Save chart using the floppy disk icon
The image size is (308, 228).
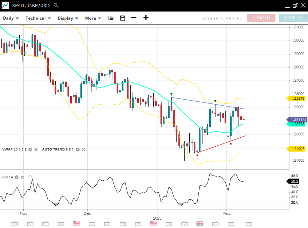point(123,18)
